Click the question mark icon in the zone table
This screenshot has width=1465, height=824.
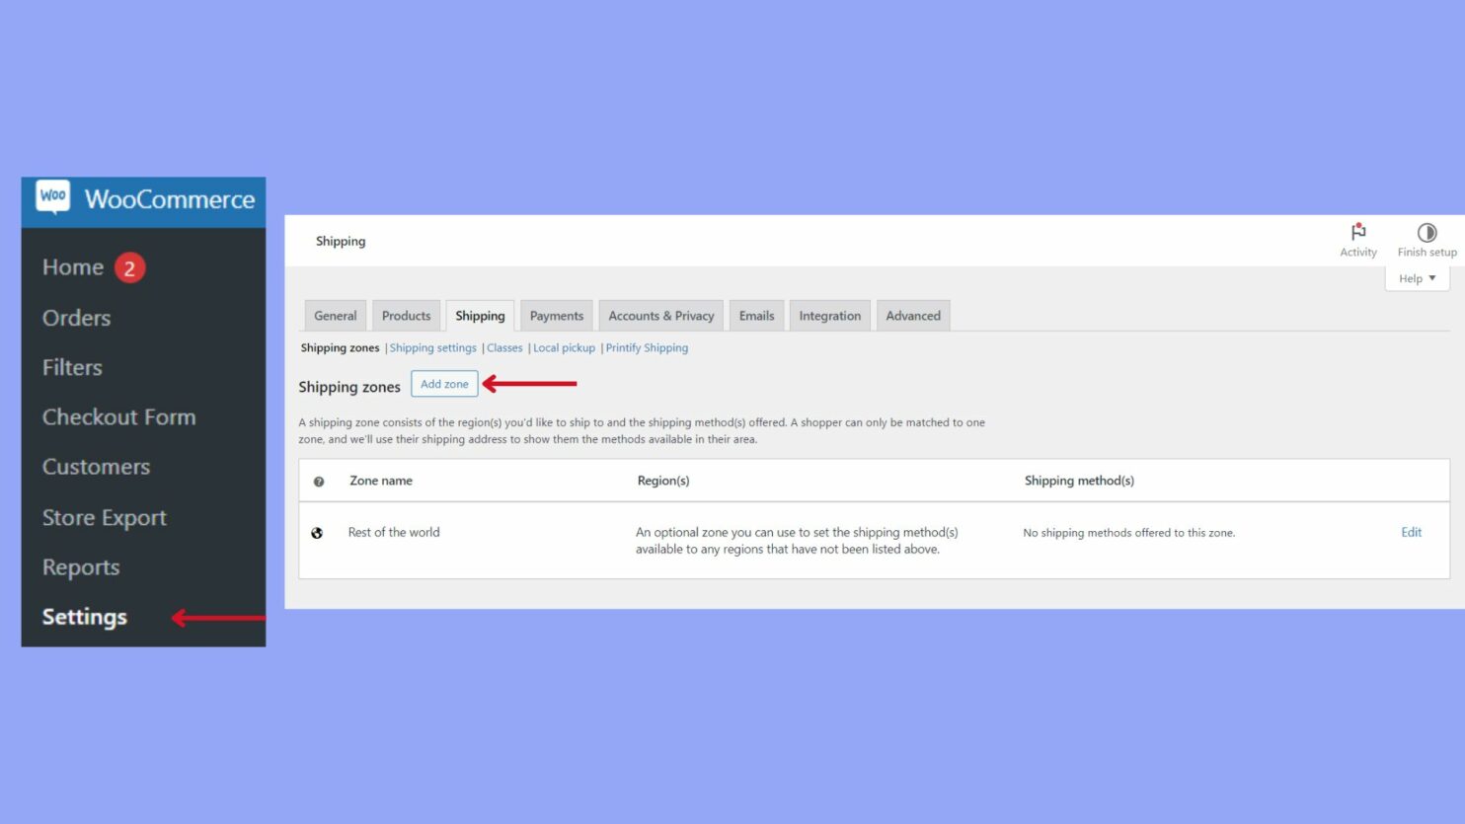click(317, 481)
